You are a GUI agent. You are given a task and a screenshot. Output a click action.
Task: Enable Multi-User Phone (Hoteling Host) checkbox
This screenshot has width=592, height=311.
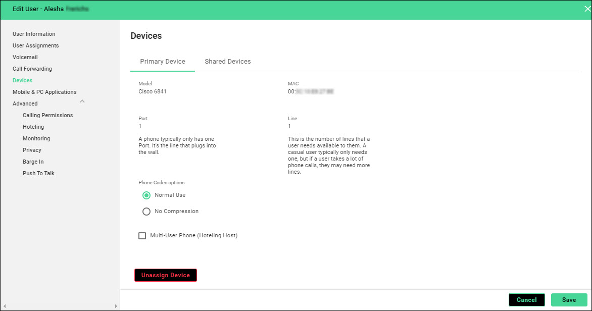(142, 236)
